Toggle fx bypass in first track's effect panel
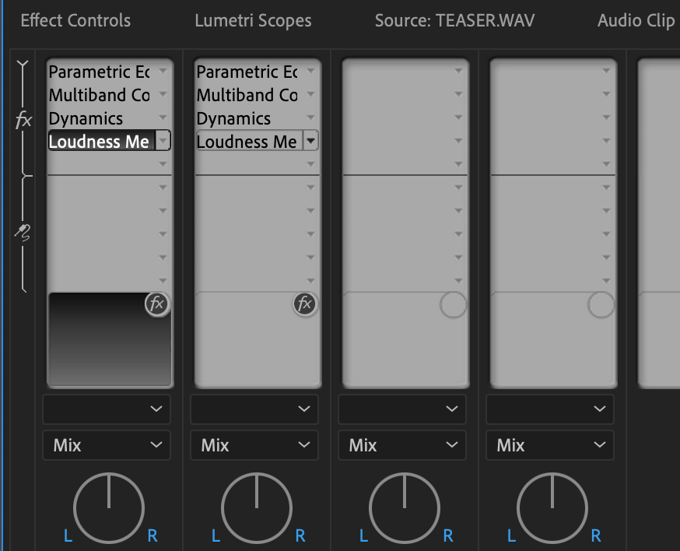The height and width of the screenshot is (551, 680). pyautogui.click(x=157, y=304)
